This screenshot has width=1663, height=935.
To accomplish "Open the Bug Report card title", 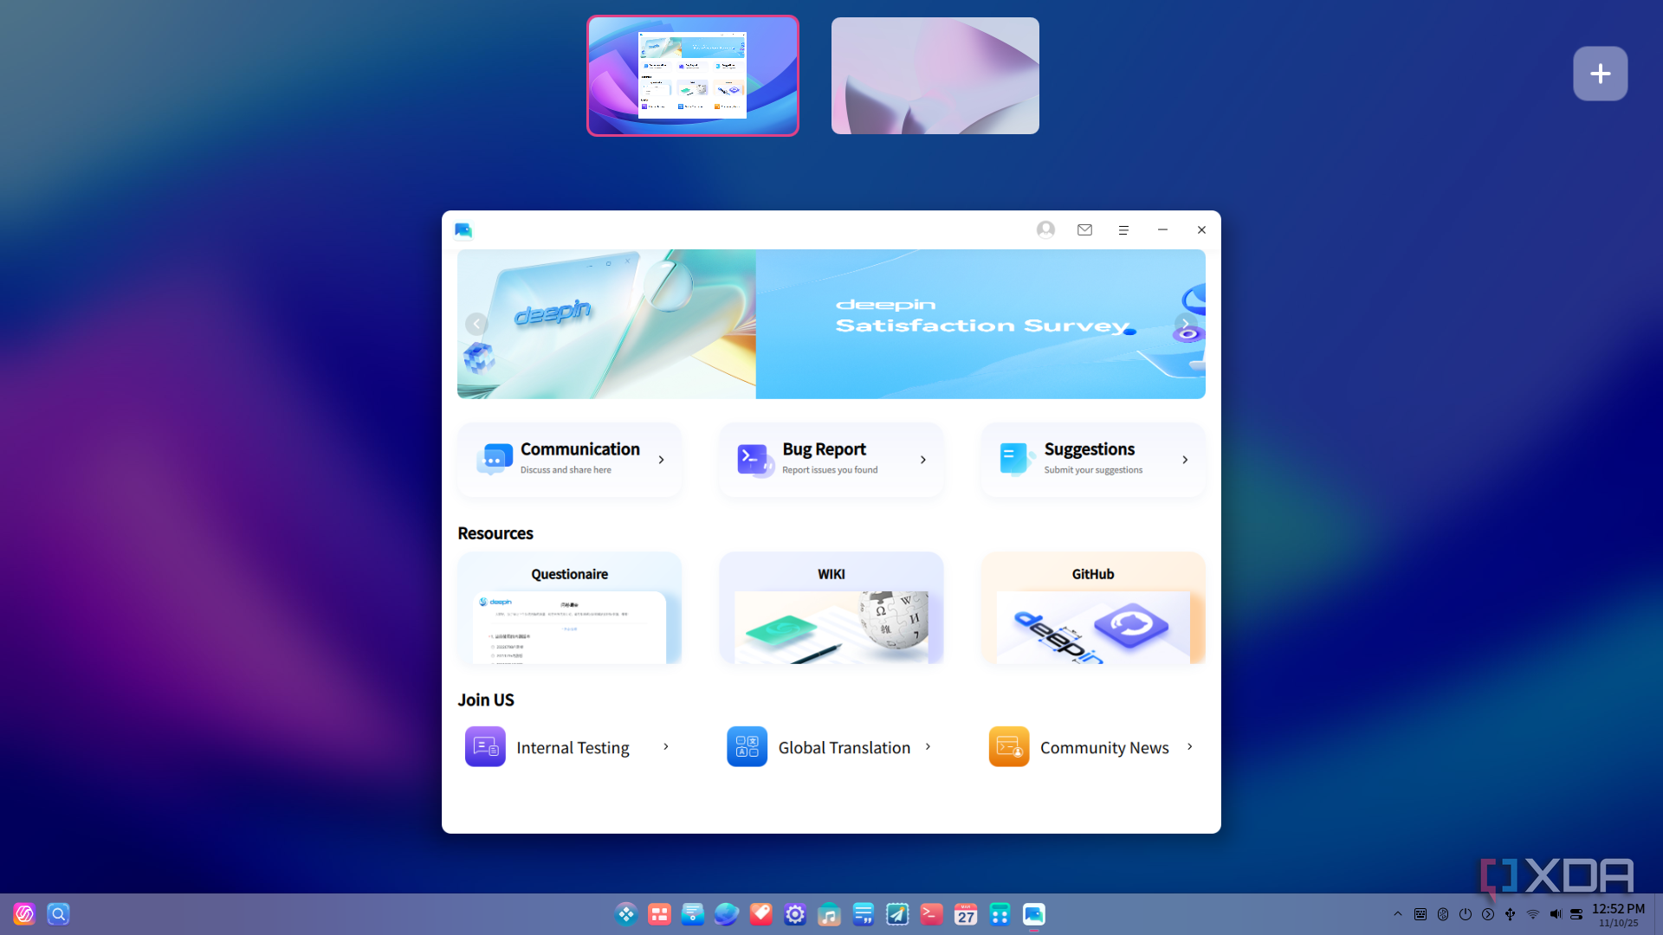I will pos(824,449).
